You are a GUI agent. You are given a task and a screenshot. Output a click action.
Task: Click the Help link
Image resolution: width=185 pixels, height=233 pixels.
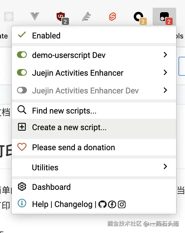(x=40, y=204)
